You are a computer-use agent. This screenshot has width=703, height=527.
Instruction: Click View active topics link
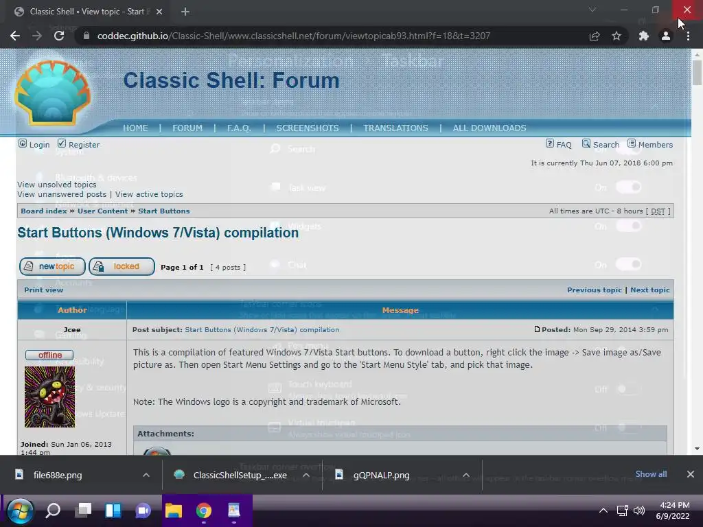click(x=149, y=194)
